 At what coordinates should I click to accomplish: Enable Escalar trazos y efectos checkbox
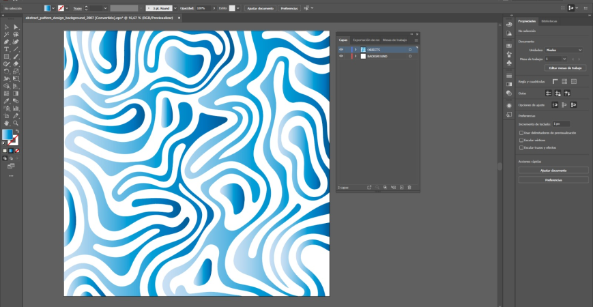(521, 147)
